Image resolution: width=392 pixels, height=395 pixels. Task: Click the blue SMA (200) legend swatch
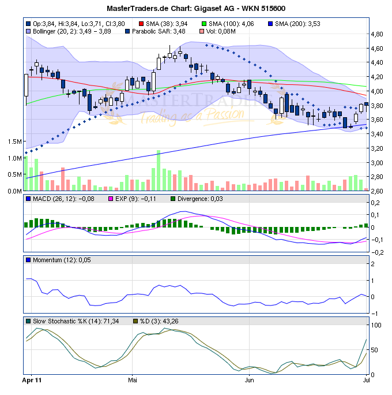click(270, 24)
